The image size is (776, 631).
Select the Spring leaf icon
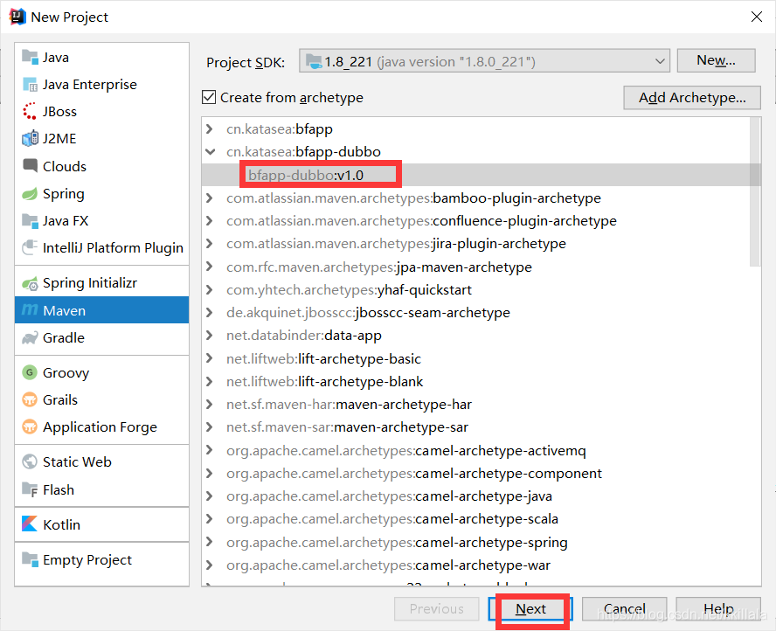click(30, 193)
